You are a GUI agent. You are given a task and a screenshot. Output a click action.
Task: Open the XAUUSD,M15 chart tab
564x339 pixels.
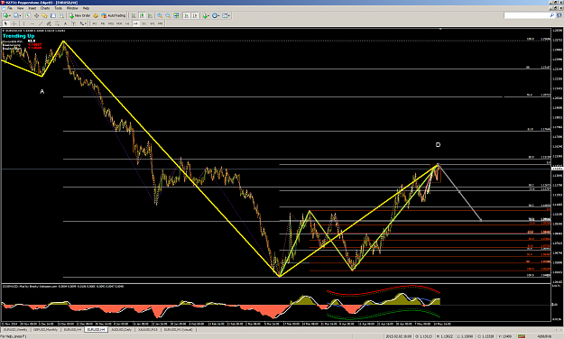tap(148, 329)
